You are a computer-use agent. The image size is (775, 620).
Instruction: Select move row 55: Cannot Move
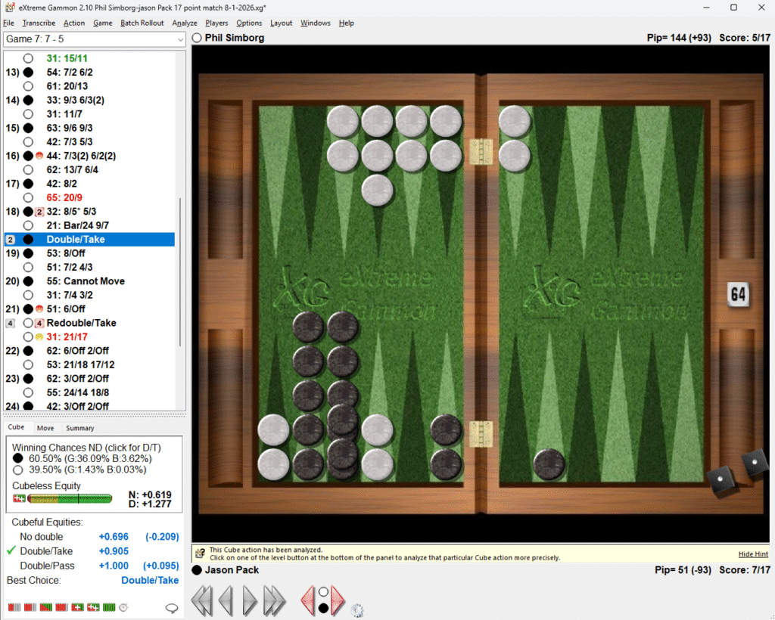click(89, 281)
